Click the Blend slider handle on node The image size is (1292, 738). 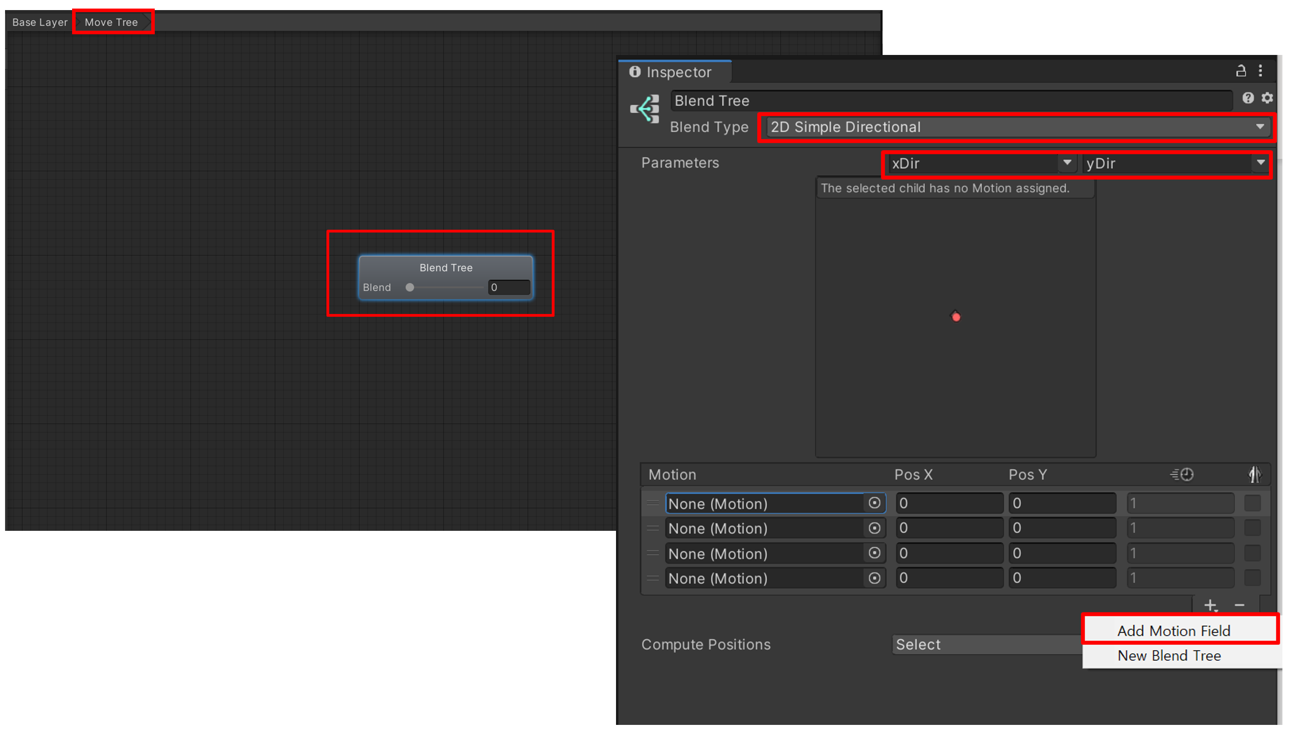409,287
